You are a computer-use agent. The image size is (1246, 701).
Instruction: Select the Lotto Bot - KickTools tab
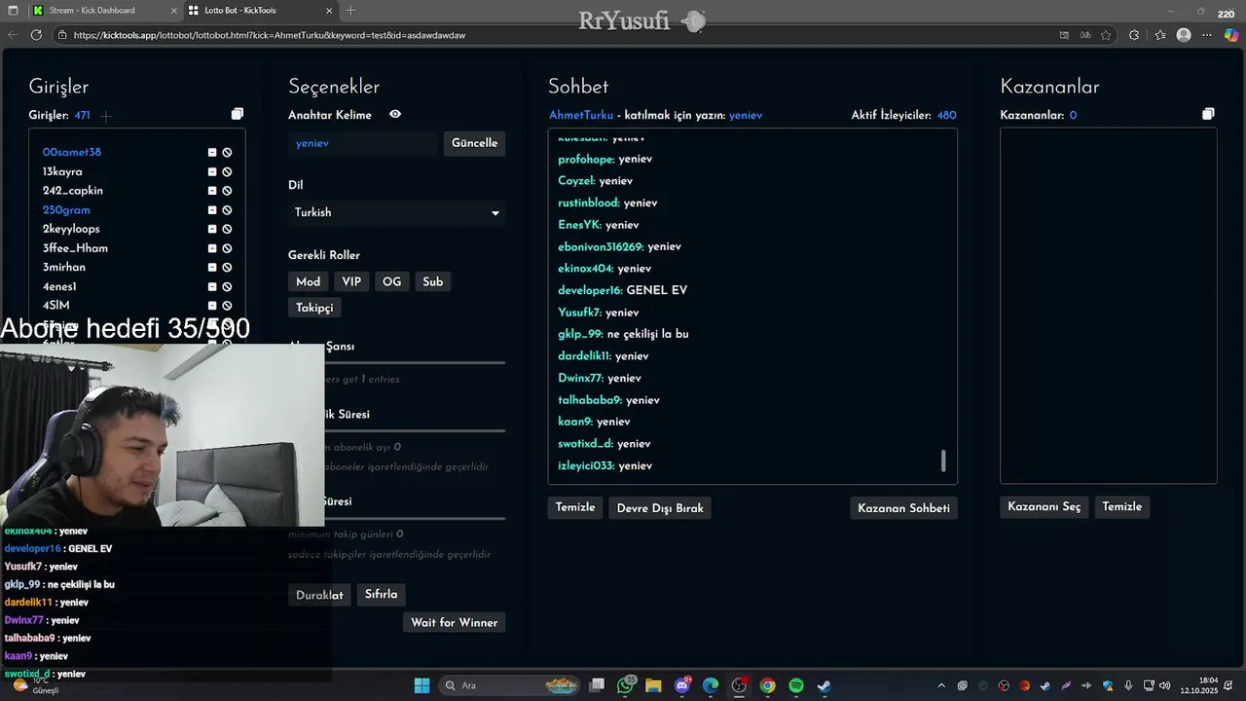point(260,11)
